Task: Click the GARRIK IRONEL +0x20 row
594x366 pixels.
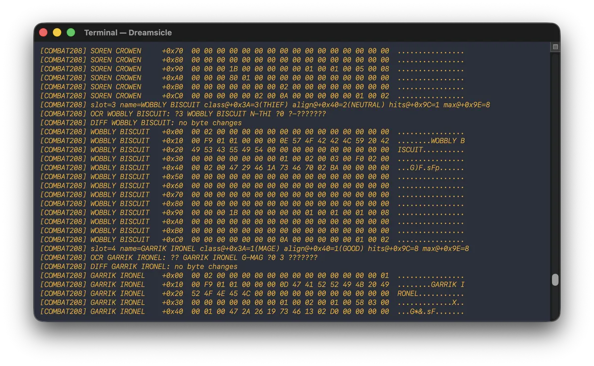Action: [x=252, y=293]
